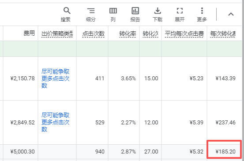Select the total cost per conversion ¥185.20
This screenshot has width=244, height=161.
(225, 151)
